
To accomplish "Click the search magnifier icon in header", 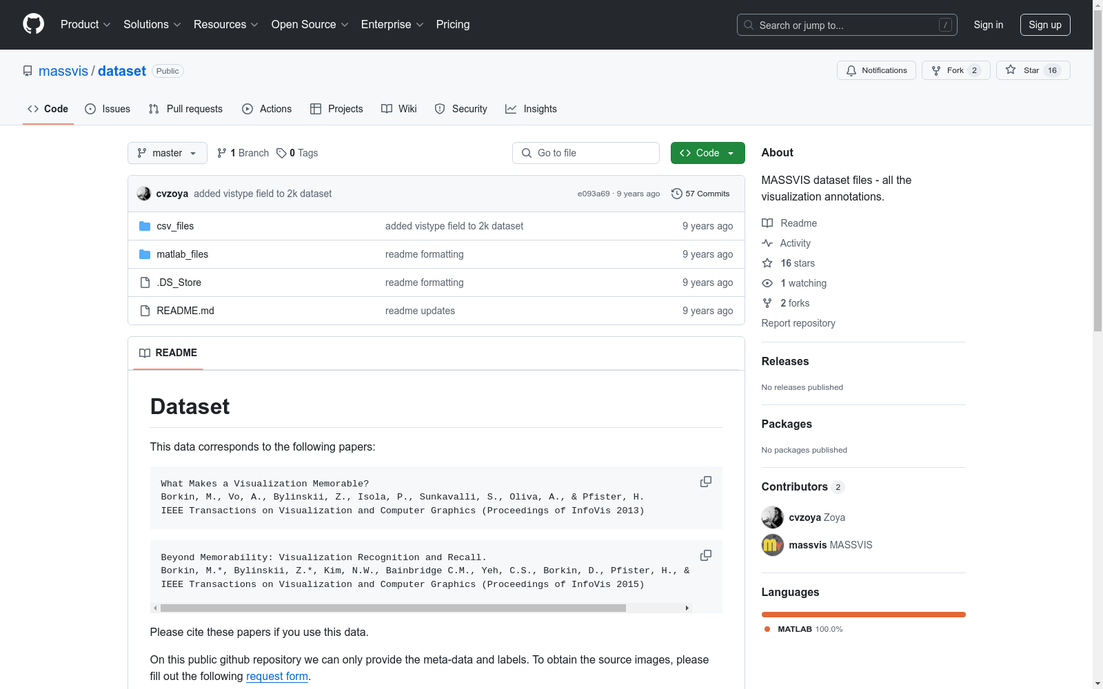I will tap(749, 25).
